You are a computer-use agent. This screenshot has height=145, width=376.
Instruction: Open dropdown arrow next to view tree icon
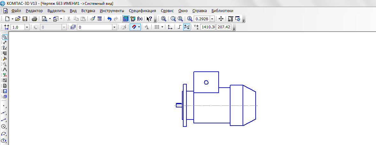(x=61, y=19)
